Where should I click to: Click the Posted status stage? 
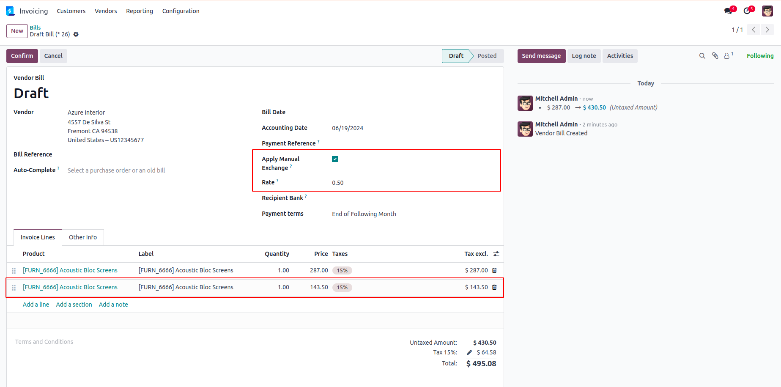click(x=487, y=56)
